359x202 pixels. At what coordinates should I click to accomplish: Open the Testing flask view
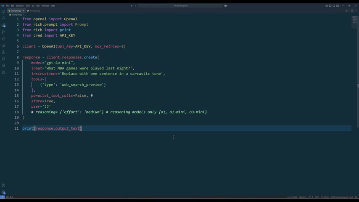pyautogui.click(x=3, y=52)
